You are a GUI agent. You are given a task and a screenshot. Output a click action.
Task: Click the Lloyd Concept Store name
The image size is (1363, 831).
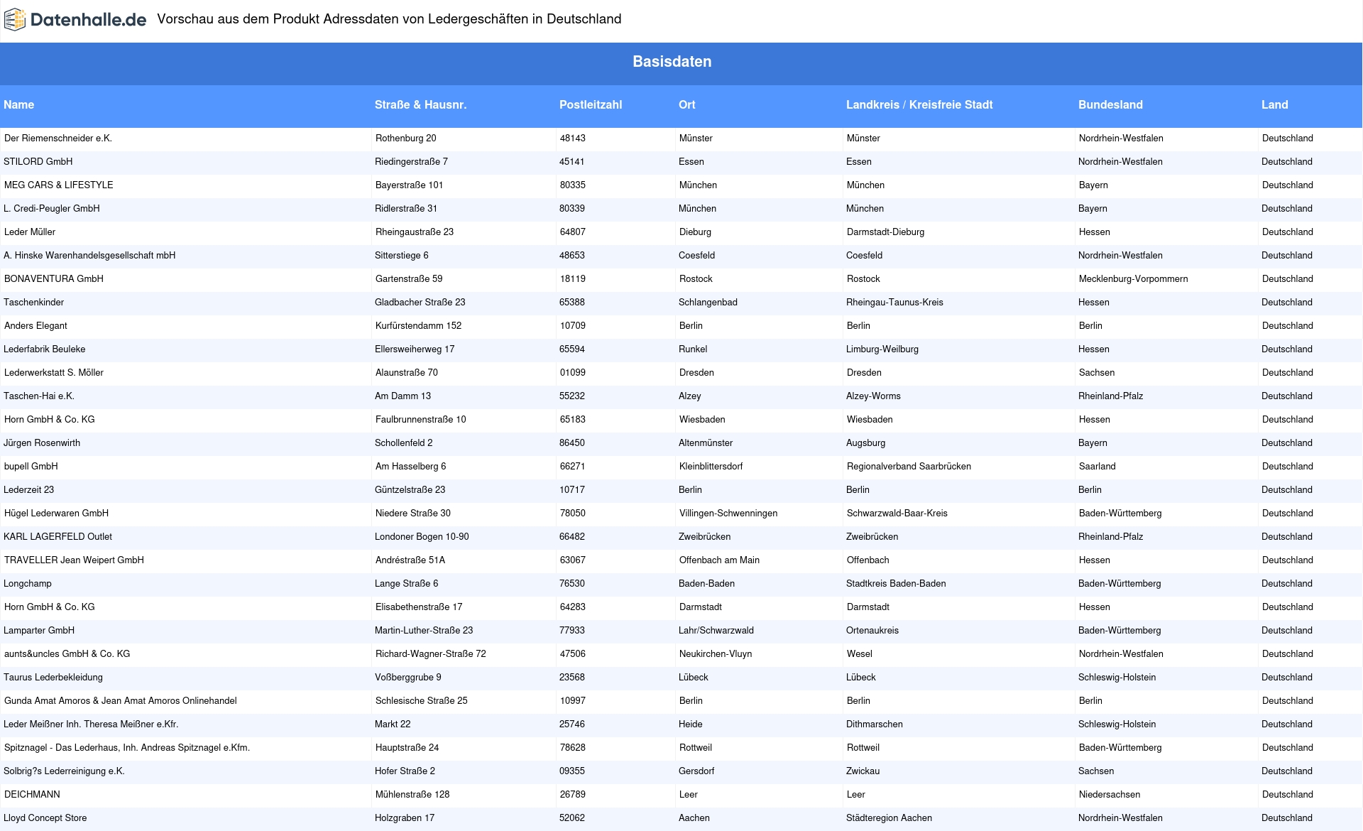click(x=45, y=818)
